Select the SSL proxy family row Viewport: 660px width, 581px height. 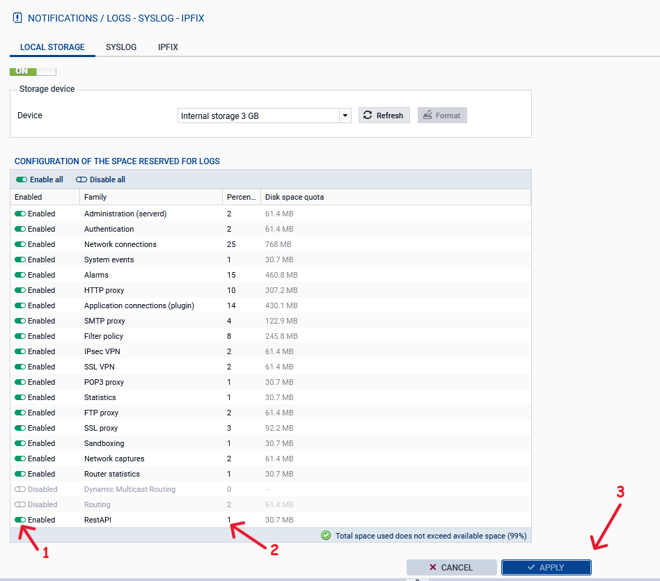101,428
